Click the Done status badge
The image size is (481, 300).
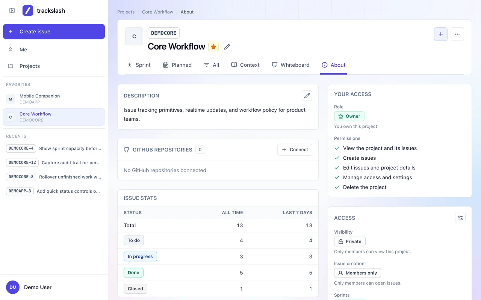133,273
